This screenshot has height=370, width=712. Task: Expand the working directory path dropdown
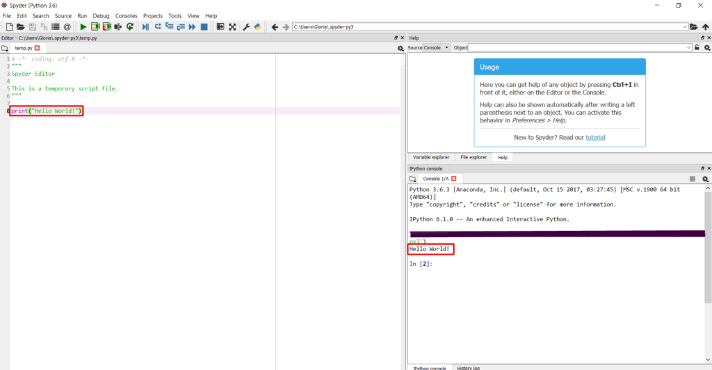[x=685, y=27]
